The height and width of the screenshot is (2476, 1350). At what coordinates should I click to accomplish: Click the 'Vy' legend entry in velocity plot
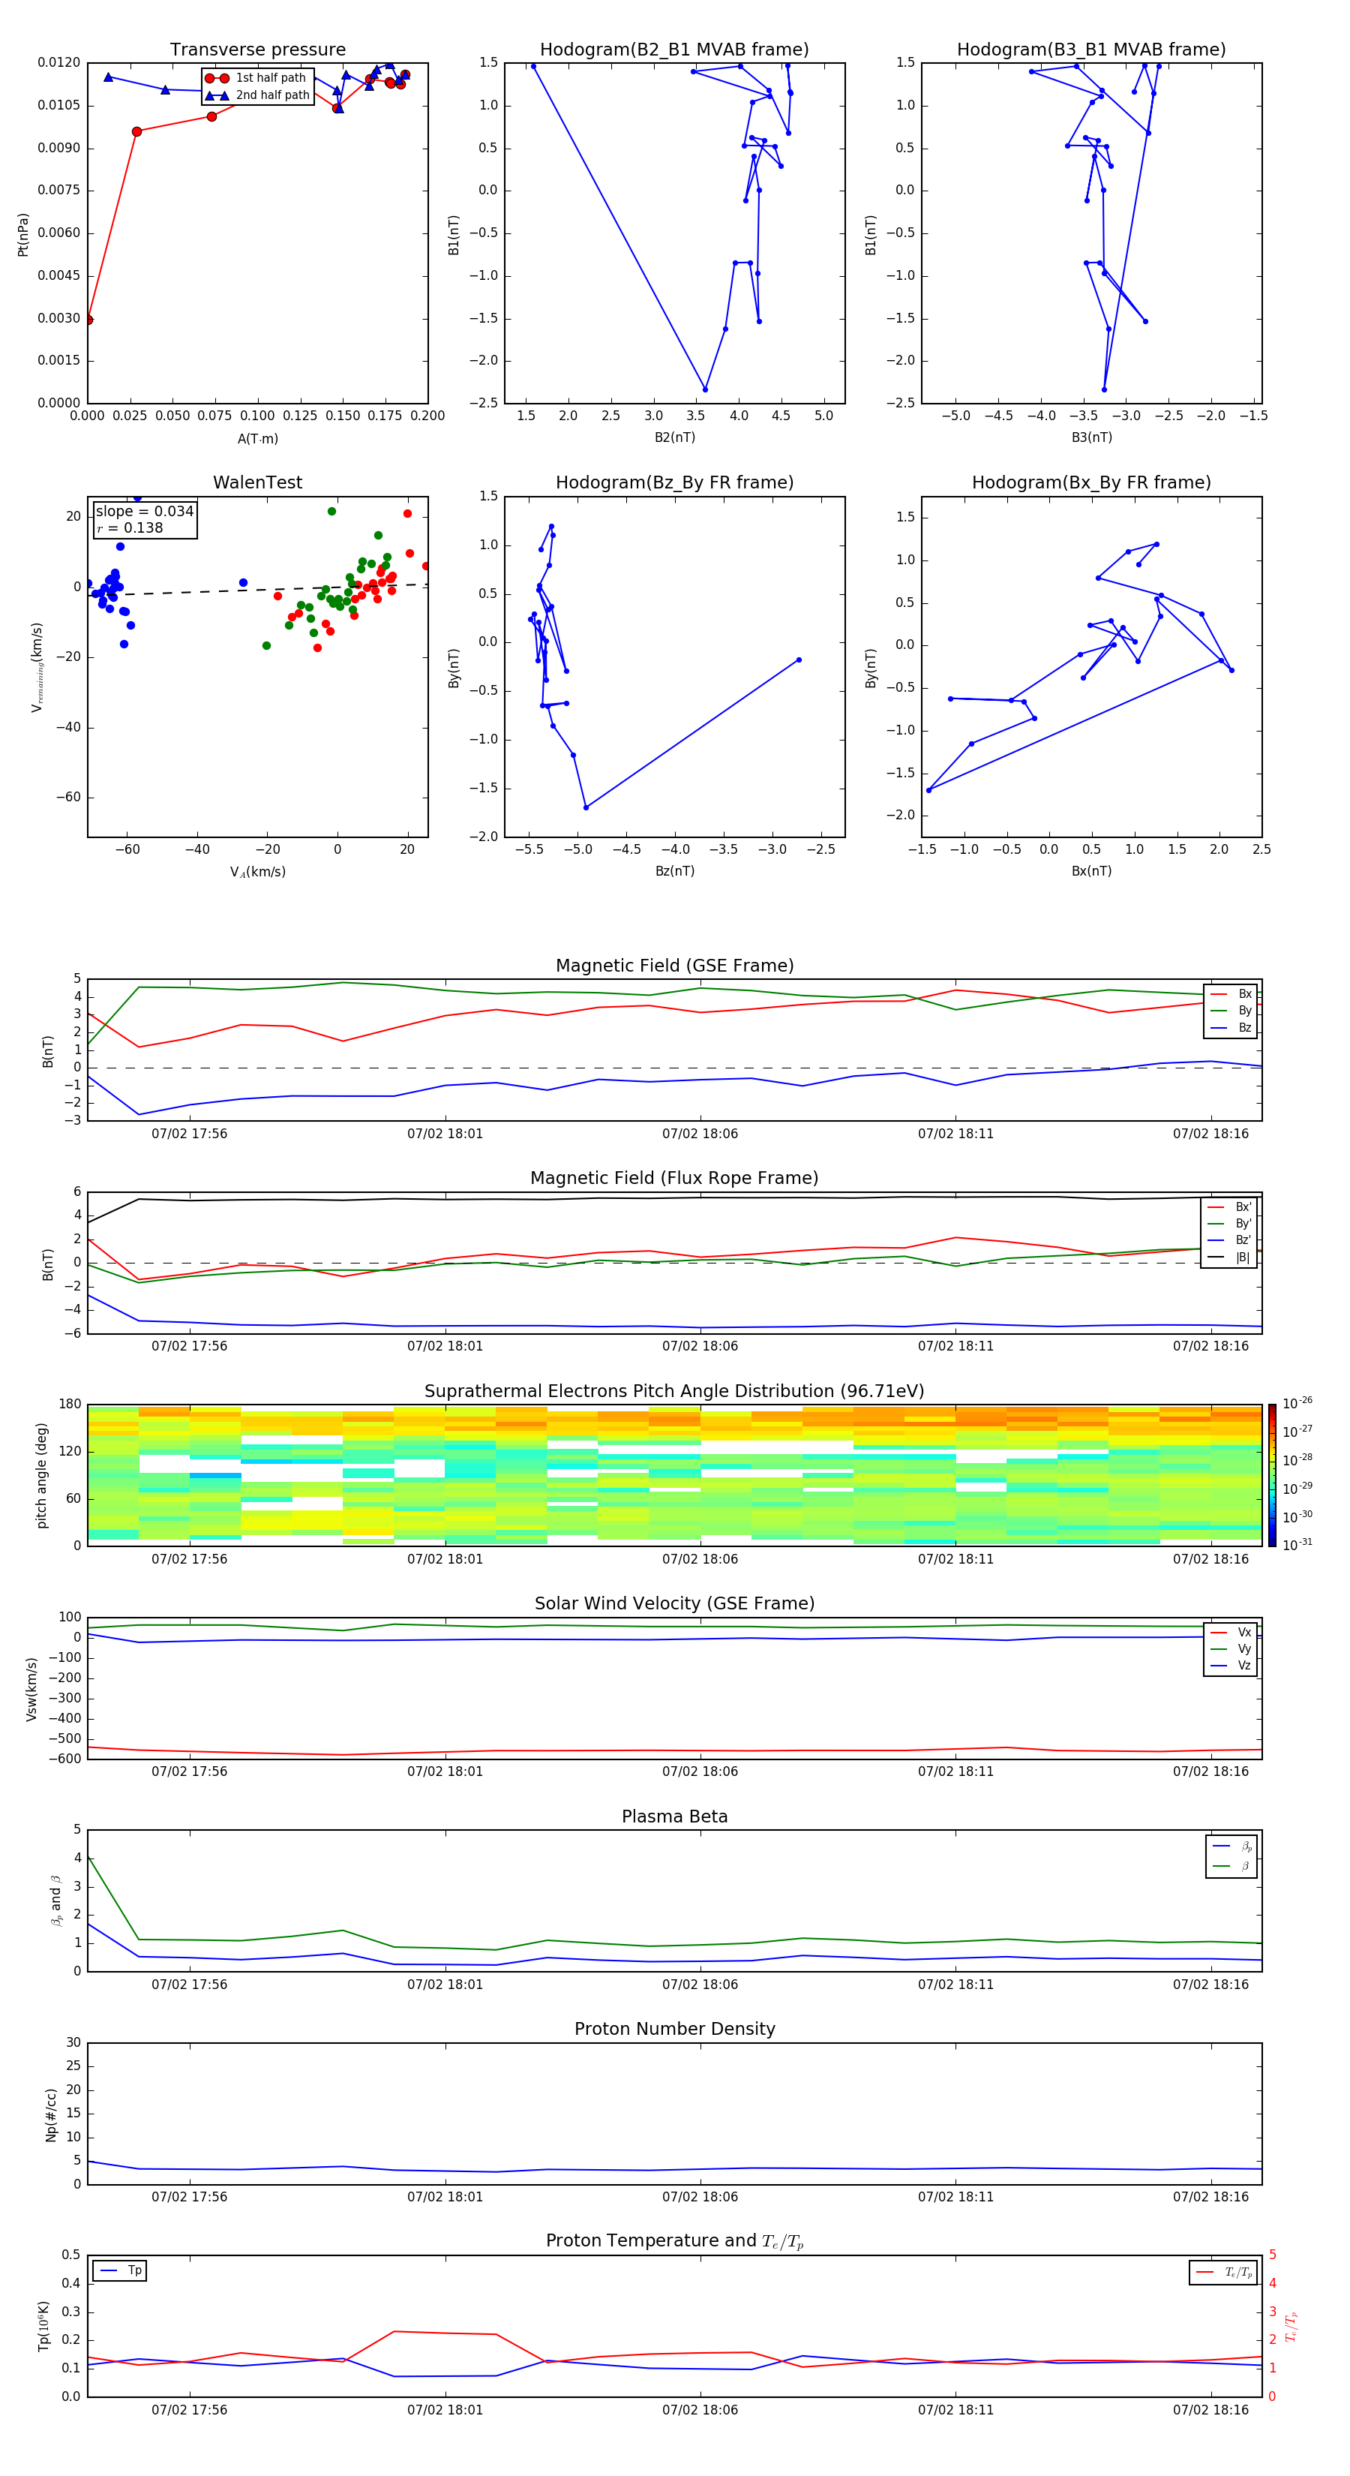click(x=1231, y=1648)
